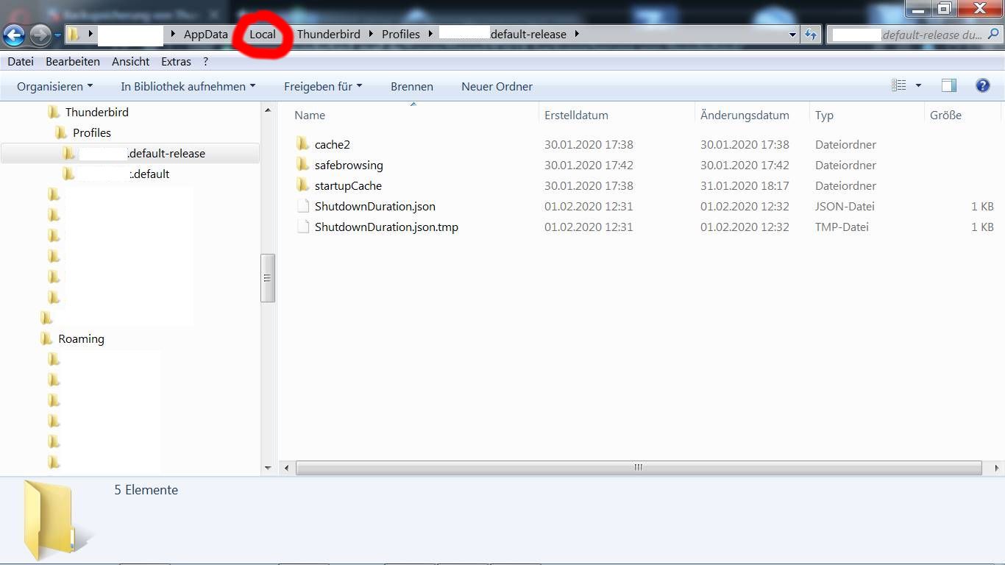Select the cache2 folder icon
Screen dimensions: 1005x565
[x=303, y=144]
